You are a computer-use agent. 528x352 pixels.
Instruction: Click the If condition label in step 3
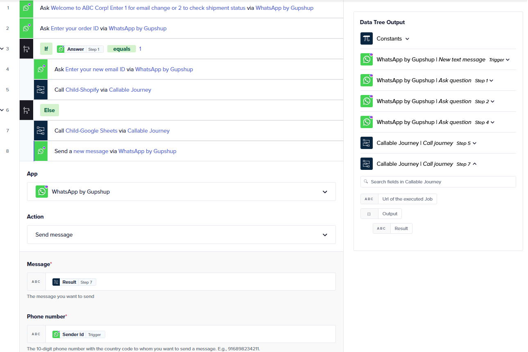click(46, 49)
